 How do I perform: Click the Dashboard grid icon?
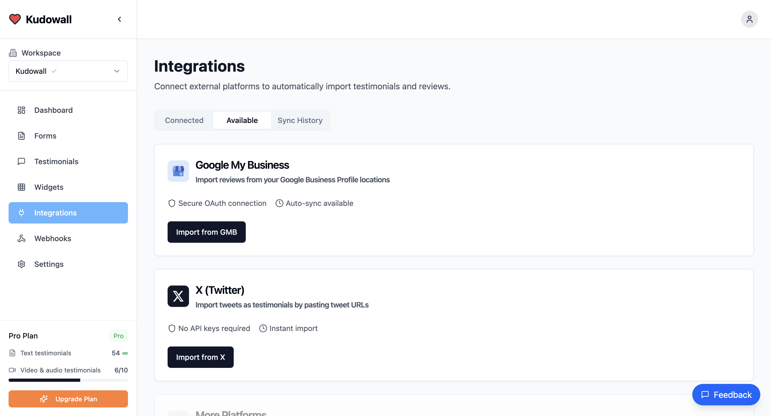coord(21,110)
